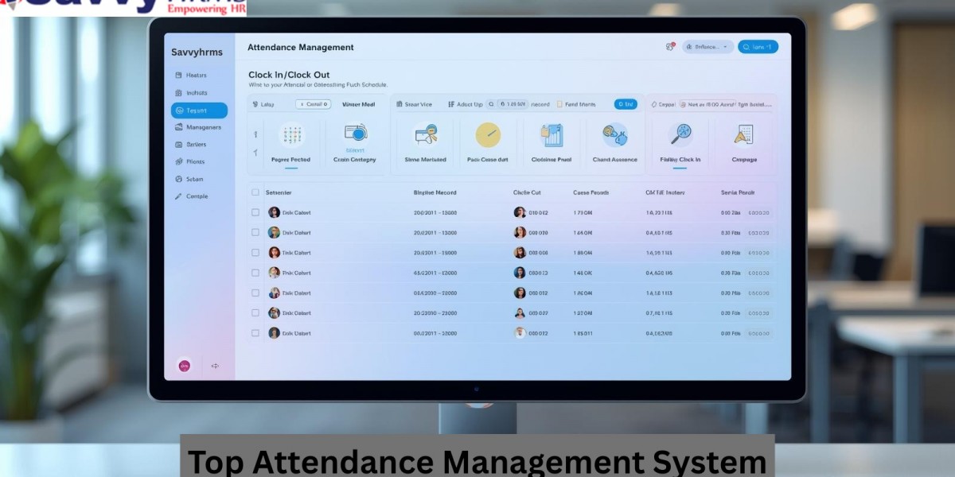
Task: Open the Crain Category tool
Action: (355, 133)
